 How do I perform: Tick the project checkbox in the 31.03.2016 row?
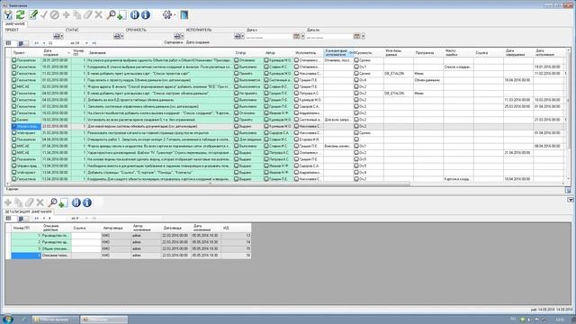pyautogui.click(x=14, y=132)
